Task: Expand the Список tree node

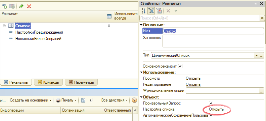Action: click(4, 26)
